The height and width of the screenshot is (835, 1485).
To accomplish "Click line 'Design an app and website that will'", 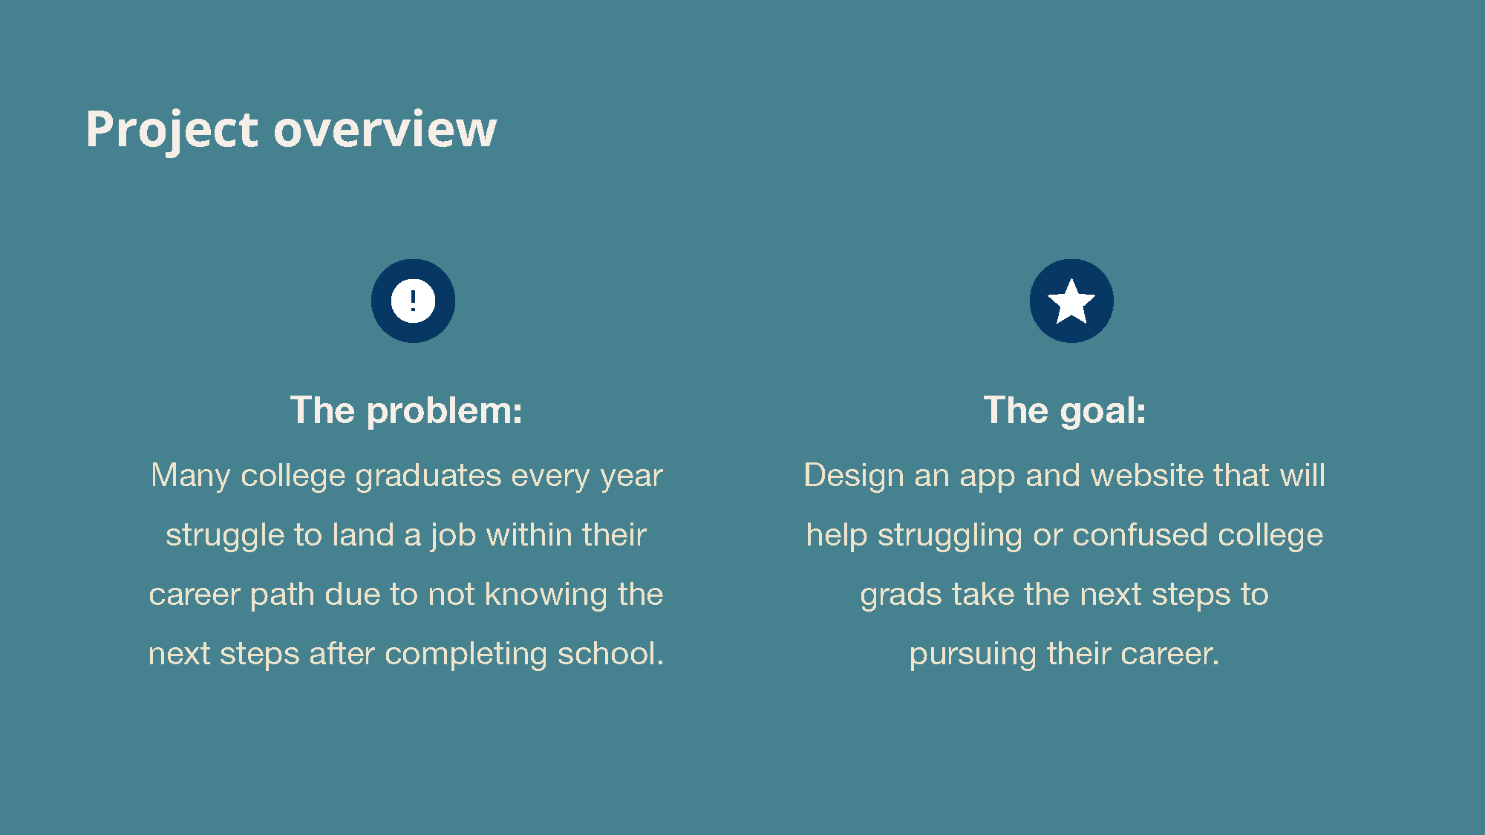I will (1065, 476).
